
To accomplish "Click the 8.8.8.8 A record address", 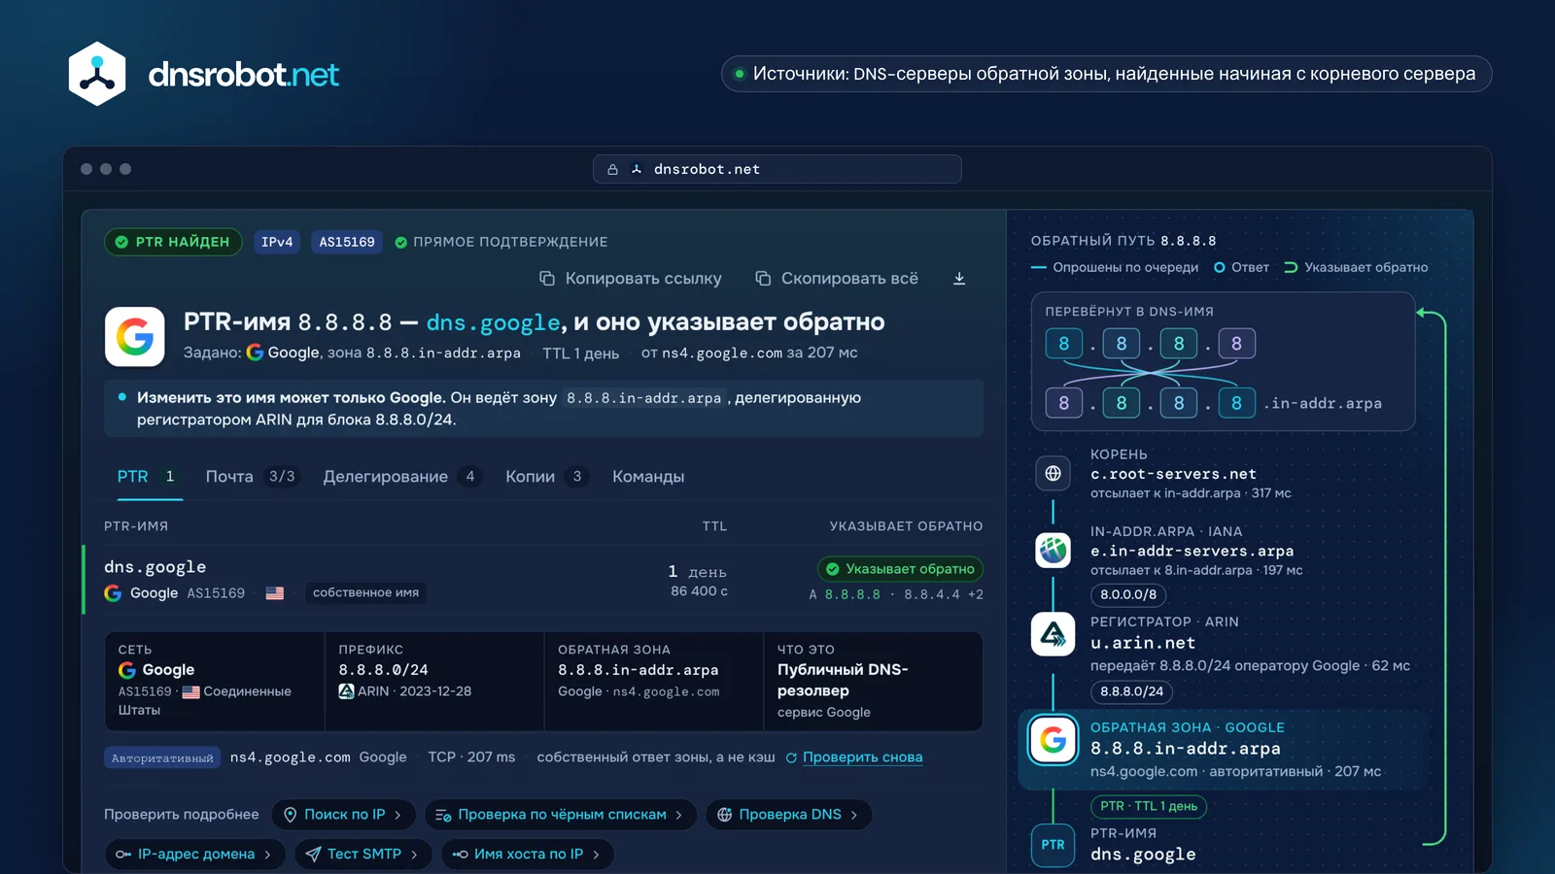I will click(x=852, y=594).
